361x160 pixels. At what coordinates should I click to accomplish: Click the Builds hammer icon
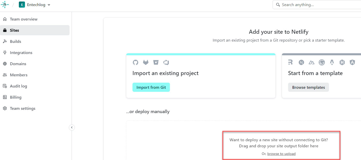(x=5, y=41)
